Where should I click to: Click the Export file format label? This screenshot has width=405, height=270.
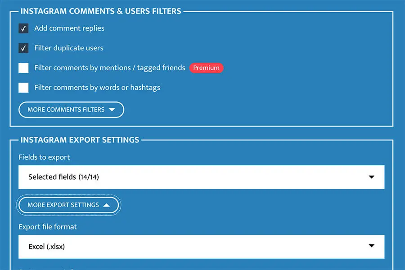click(48, 227)
